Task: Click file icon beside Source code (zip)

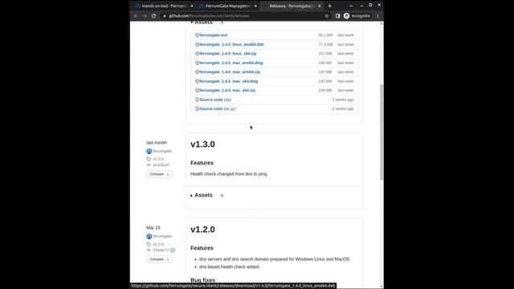Action: click(197, 100)
